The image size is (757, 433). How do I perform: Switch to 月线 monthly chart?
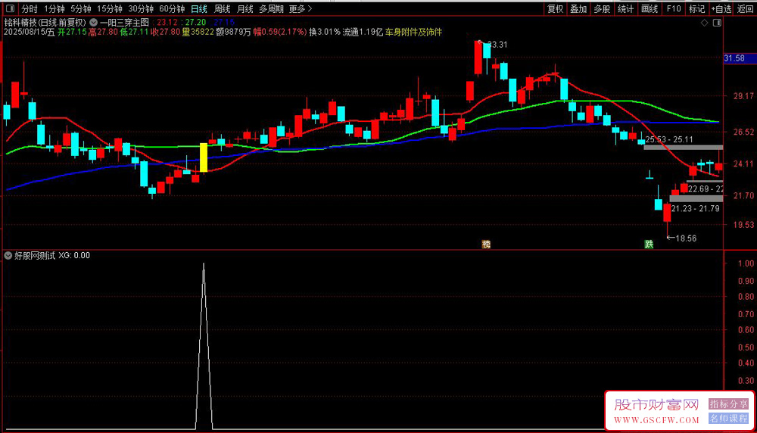(245, 8)
